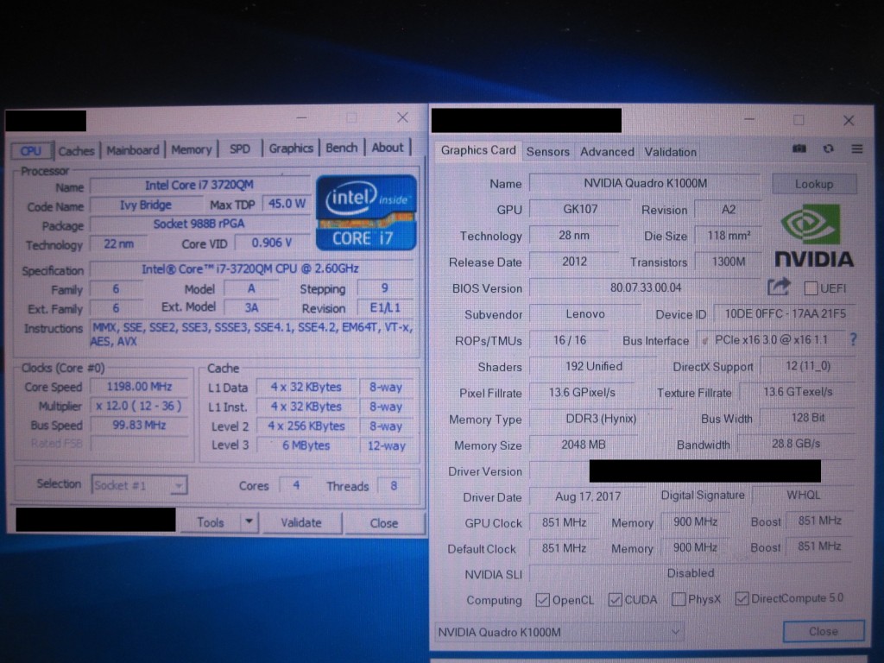Screen dimensions: 884x663
Task: Select the CPU tab
Action: click(32, 150)
